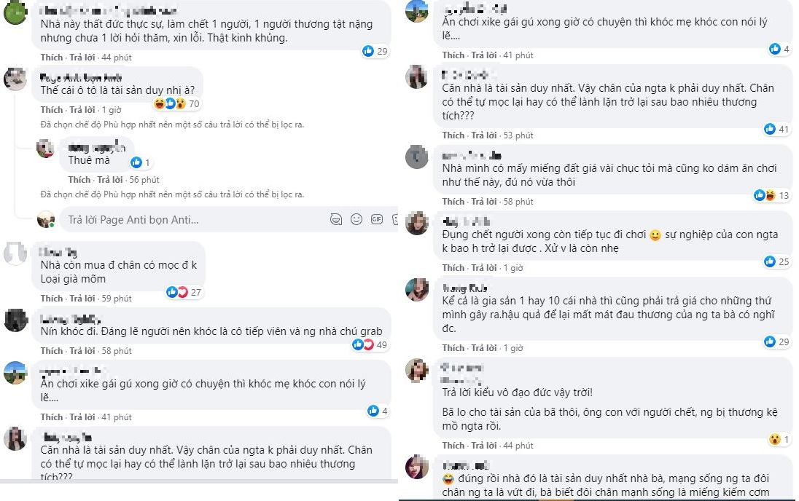Reply to the "Kể cả là gia sản" comment
This screenshot has height=501, width=799.
483,348
